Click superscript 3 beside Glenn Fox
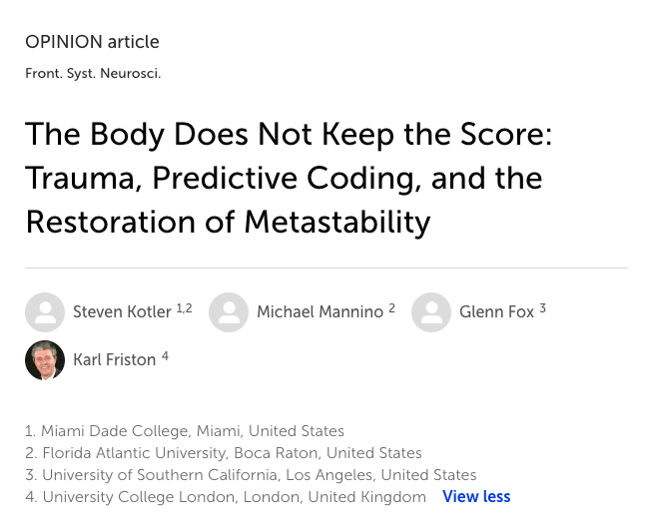656x528 pixels. click(x=543, y=308)
